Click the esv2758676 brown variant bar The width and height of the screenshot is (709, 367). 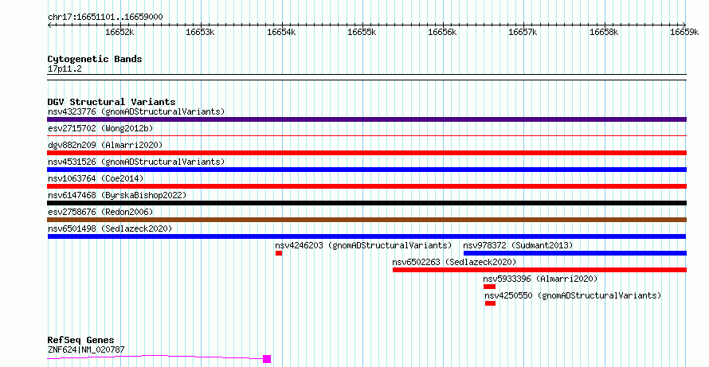coord(366,220)
